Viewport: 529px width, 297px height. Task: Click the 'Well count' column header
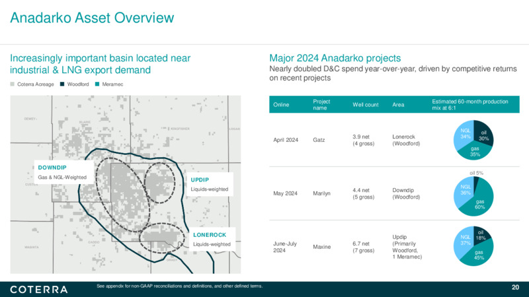pos(366,105)
